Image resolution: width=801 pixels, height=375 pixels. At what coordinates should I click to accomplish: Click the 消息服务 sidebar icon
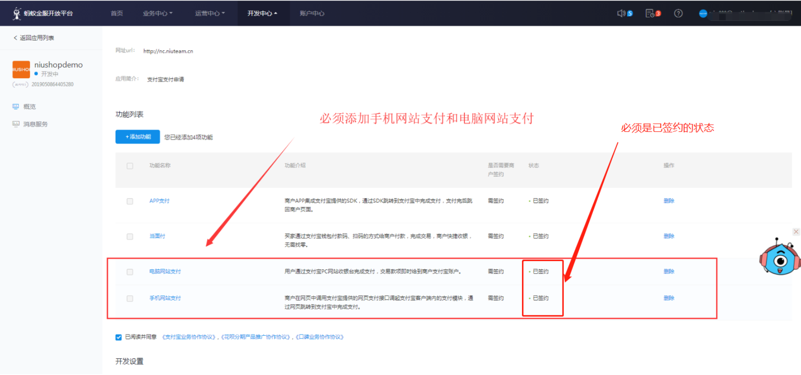pos(16,124)
